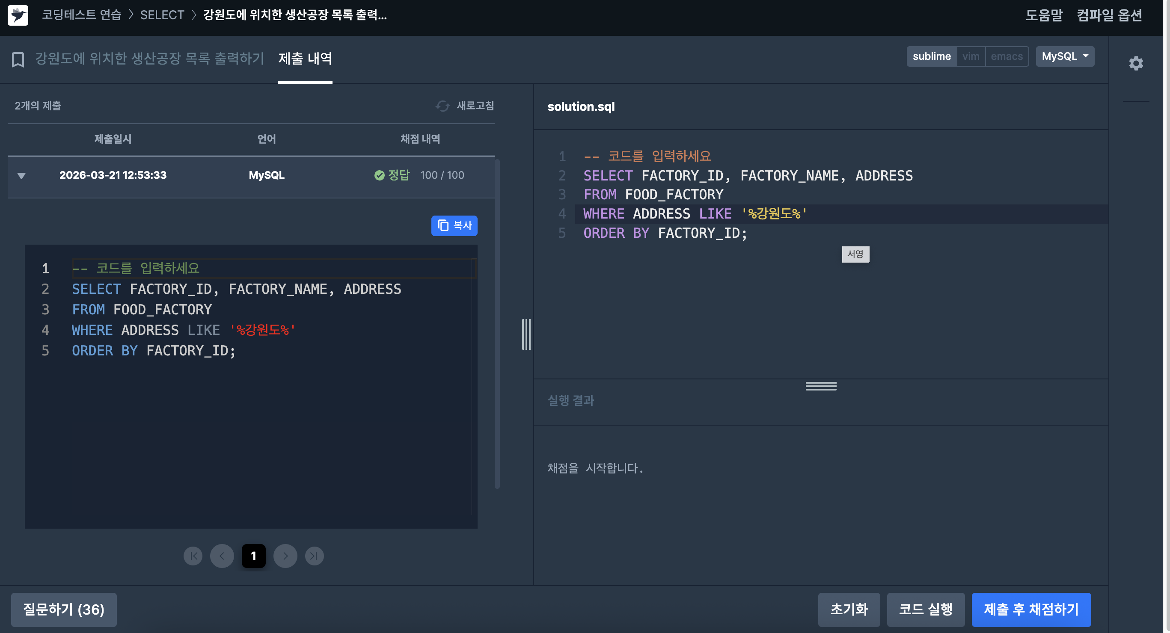Click the Programmers bird logo icon

point(18,15)
